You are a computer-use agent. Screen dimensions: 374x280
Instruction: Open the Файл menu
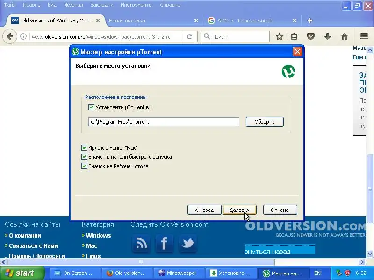pos(9,5)
